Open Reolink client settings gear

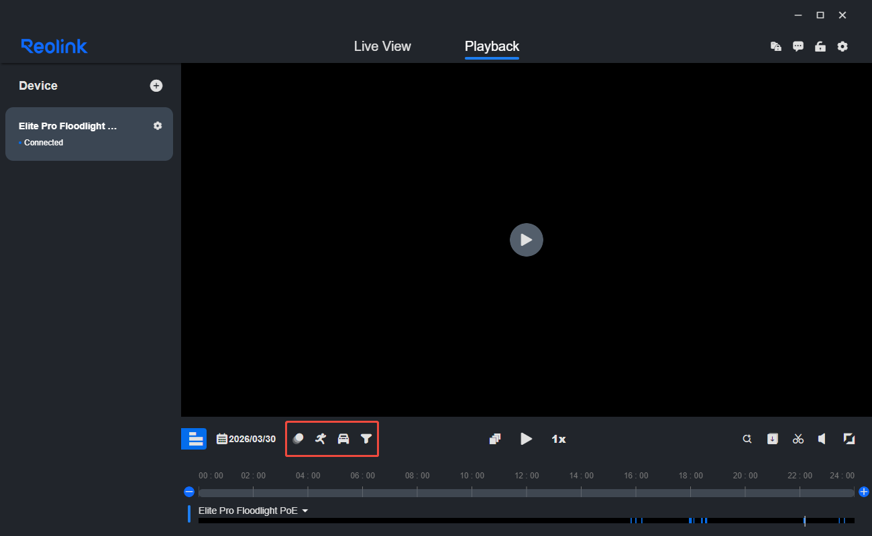(842, 46)
